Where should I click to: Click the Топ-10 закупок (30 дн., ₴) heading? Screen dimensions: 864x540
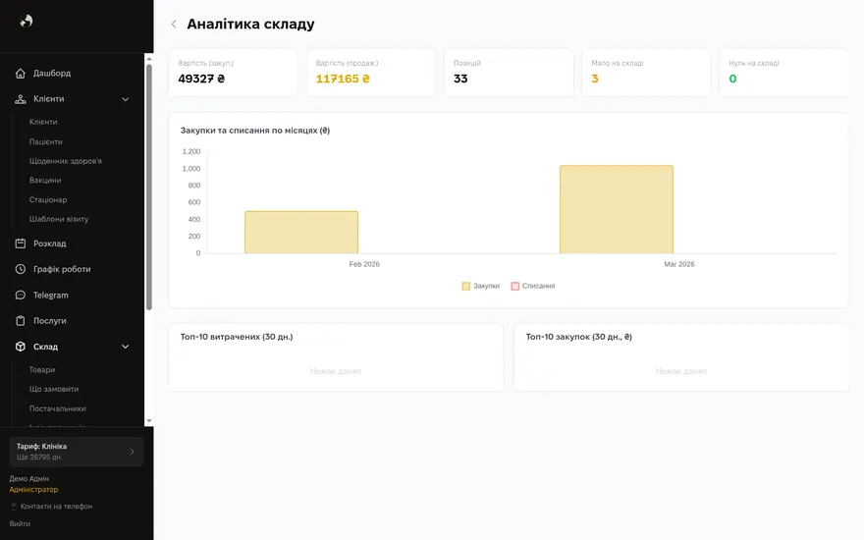[x=578, y=337]
